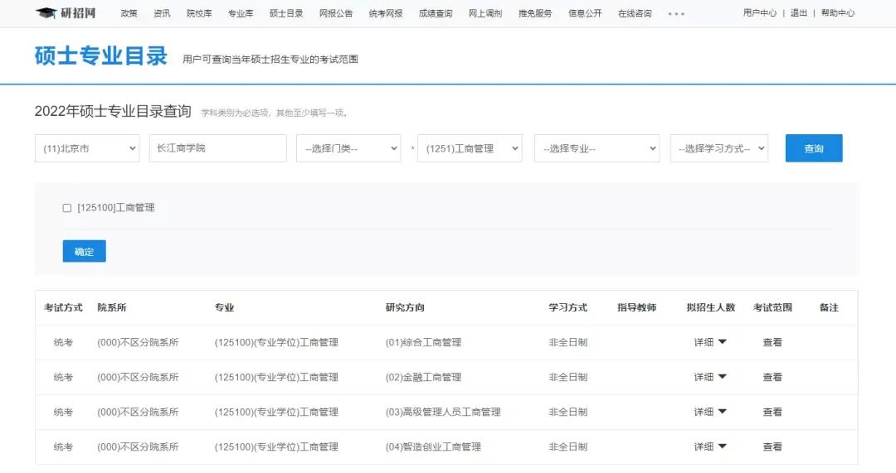Open the 选择学习方式 dropdown
Image resolution: width=896 pixels, height=473 pixels.
719,148
